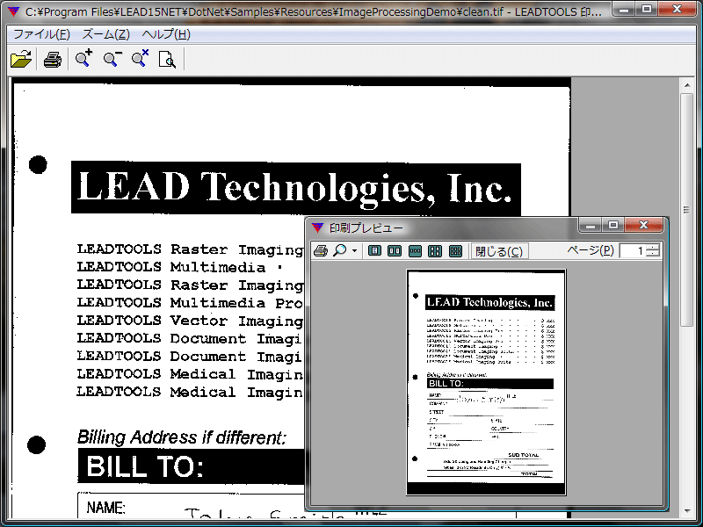703x527 pixels.
Task: Click inside the ページ number input field
Action: coord(631,250)
